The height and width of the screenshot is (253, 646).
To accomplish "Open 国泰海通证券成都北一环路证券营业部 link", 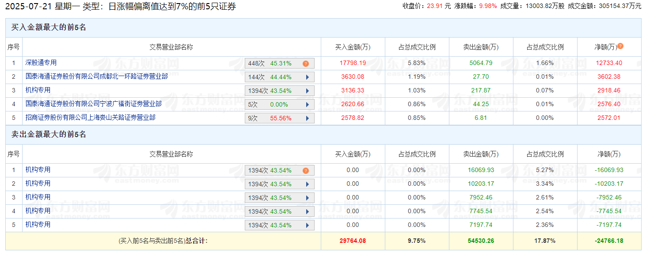I will pos(96,77).
